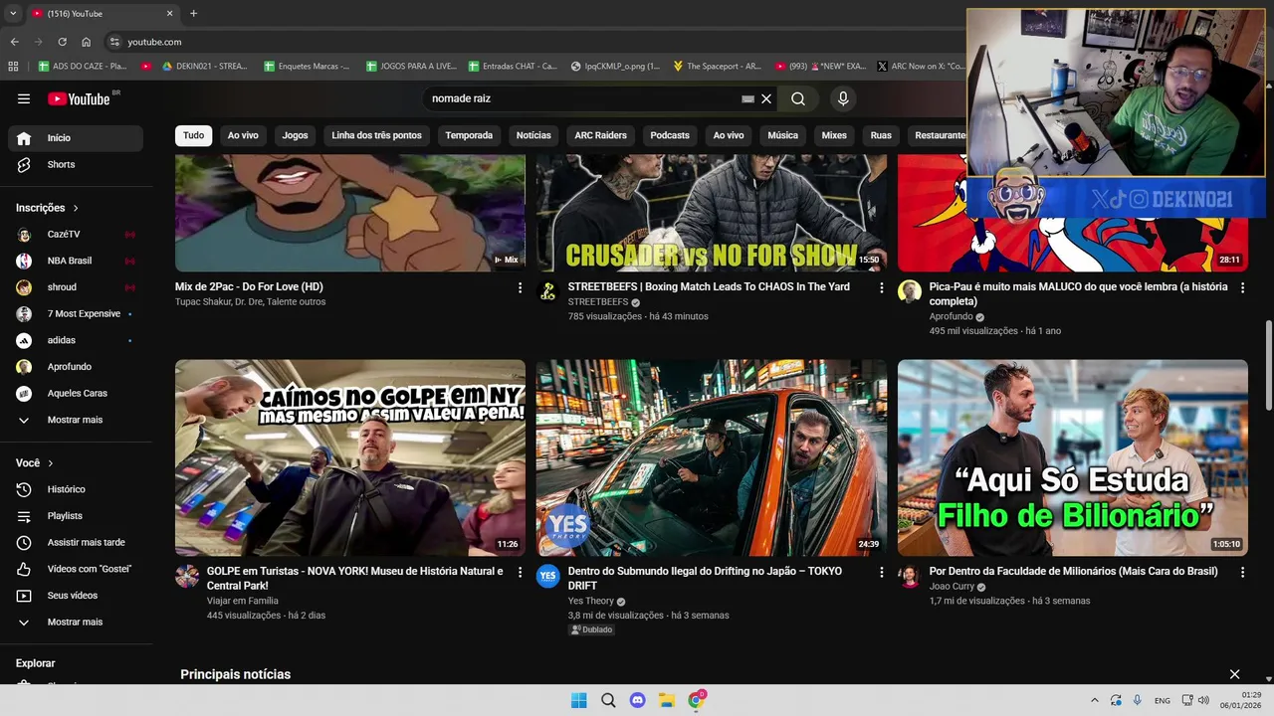Select the Temporada filter chip

tap(469, 135)
